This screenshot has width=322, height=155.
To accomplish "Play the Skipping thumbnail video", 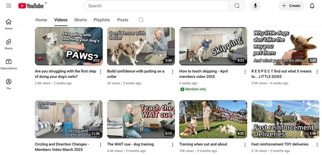I will (x=213, y=46).
